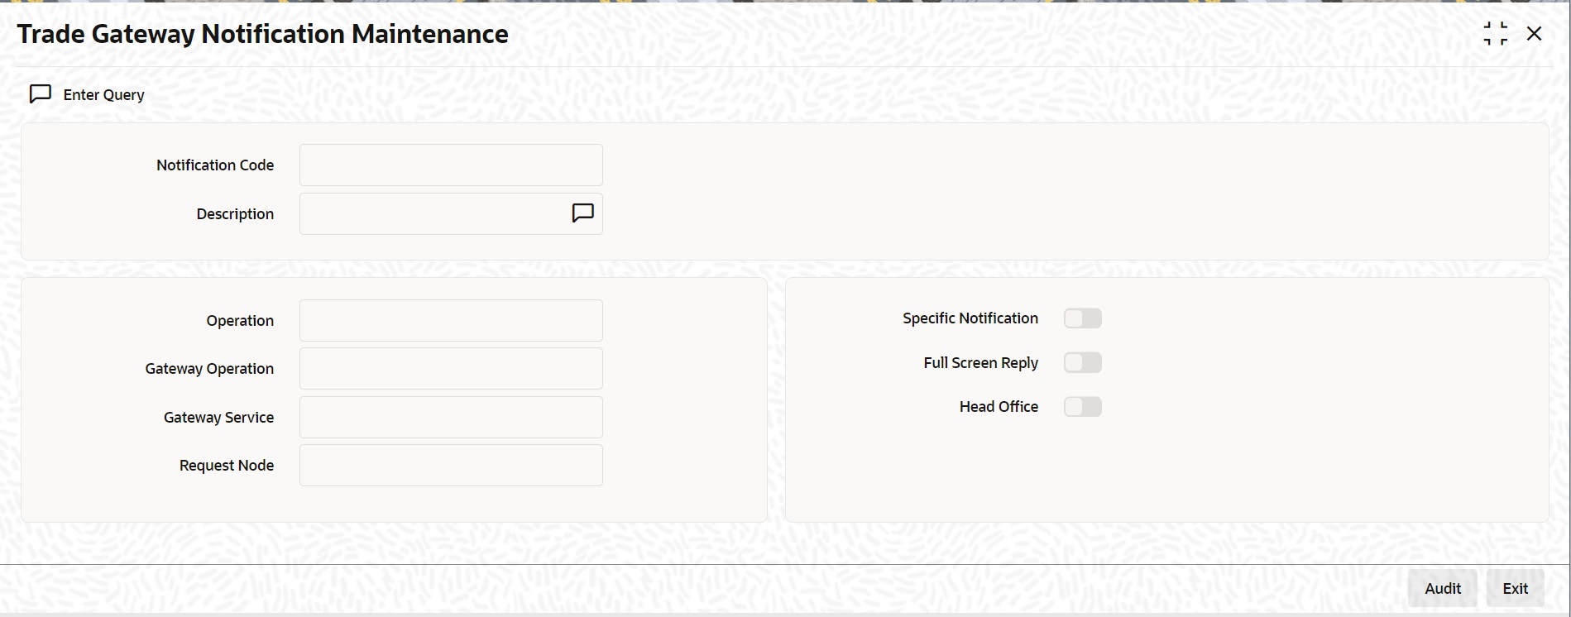Screen dimensions: 1571x617
Task: Click the Exit button
Action: [x=1516, y=588]
